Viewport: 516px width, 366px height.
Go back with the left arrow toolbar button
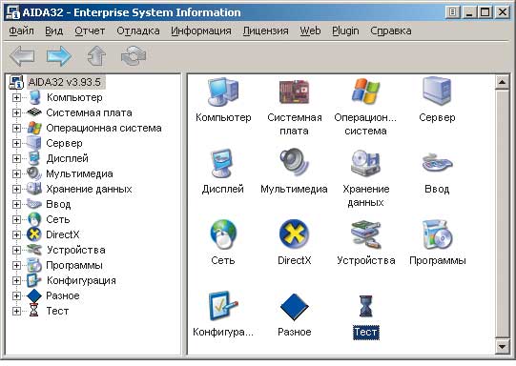coord(22,56)
